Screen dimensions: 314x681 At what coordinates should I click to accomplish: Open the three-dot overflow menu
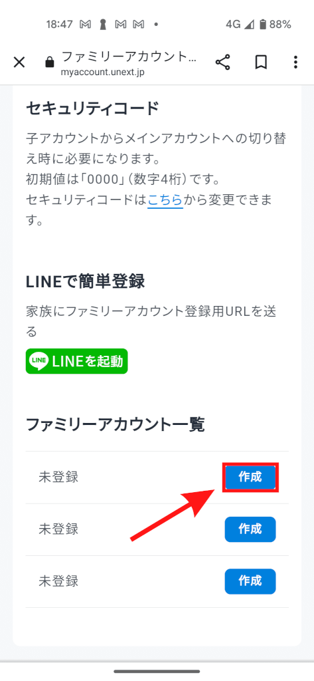click(x=295, y=63)
